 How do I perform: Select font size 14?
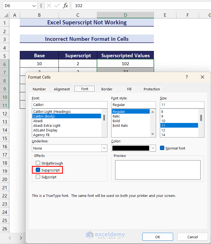click(179, 135)
